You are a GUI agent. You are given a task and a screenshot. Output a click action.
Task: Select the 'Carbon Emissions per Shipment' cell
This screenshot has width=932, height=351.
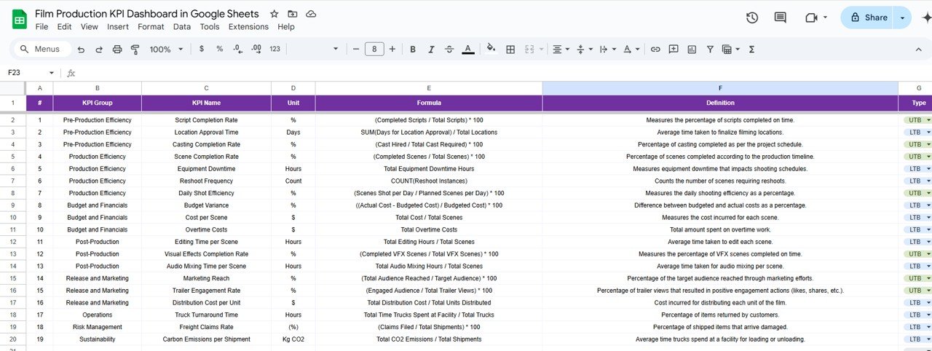click(206, 339)
